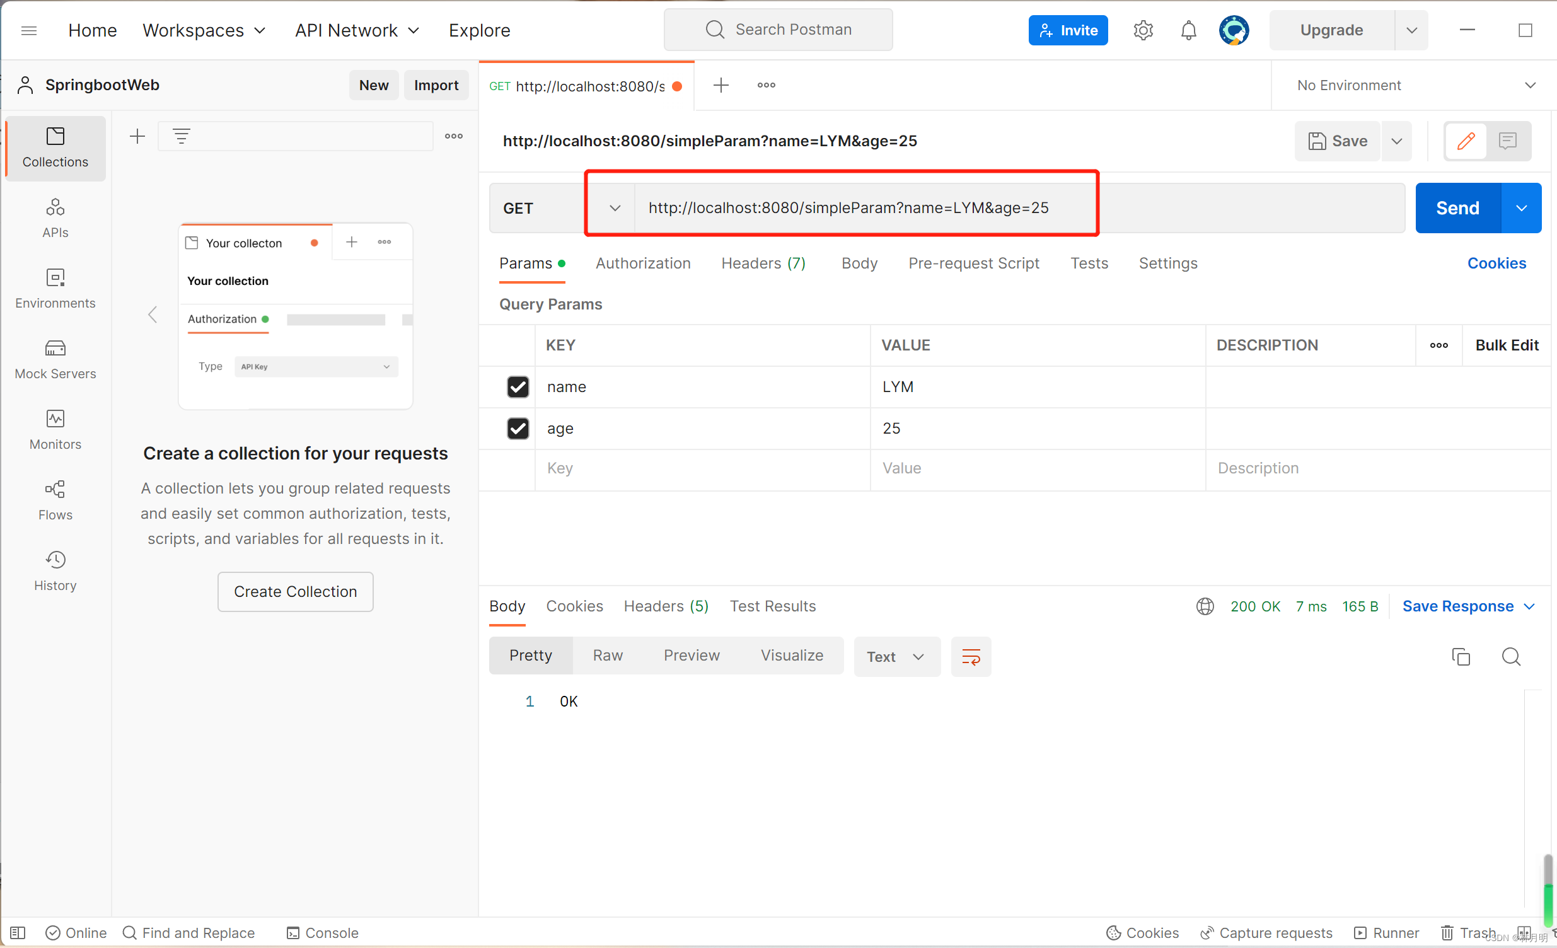Image resolution: width=1557 pixels, height=948 pixels.
Task: Uncheck the age query parameter
Action: [518, 429]
